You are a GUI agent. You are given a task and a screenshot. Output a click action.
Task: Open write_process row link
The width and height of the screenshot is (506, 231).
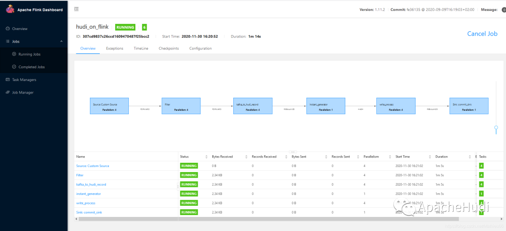(86, 203)
